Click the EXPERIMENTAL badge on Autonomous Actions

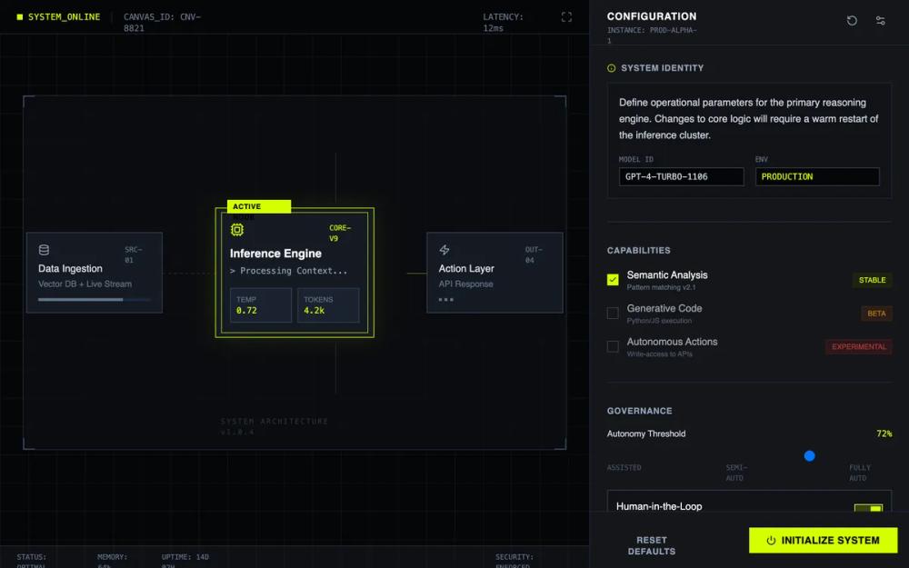point(858,346)
